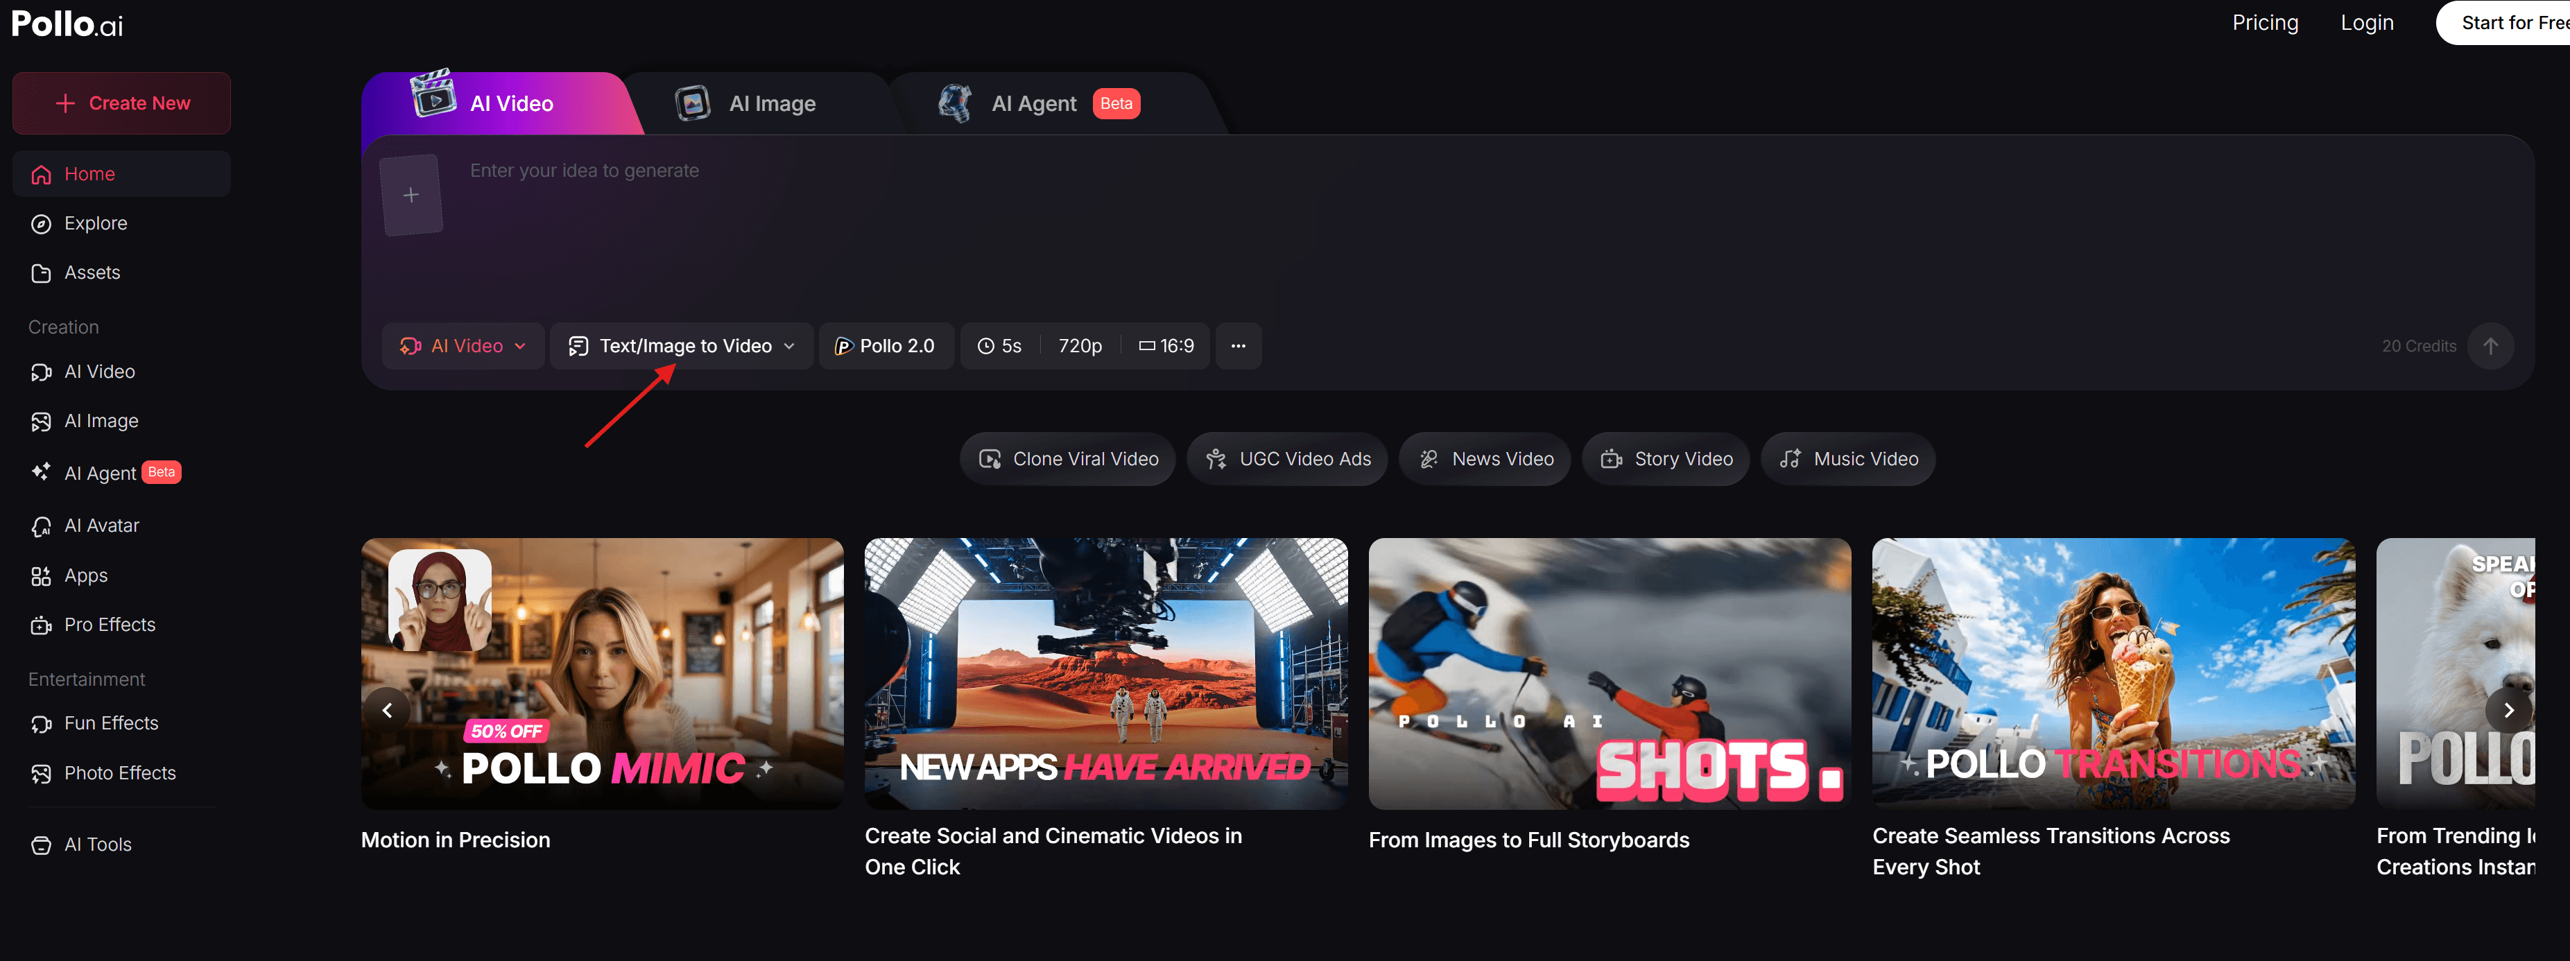This screenshot has width=2570, height=961.
Task: Open the Pollo 2.0 model selector
Action: (x=886, y=345)
